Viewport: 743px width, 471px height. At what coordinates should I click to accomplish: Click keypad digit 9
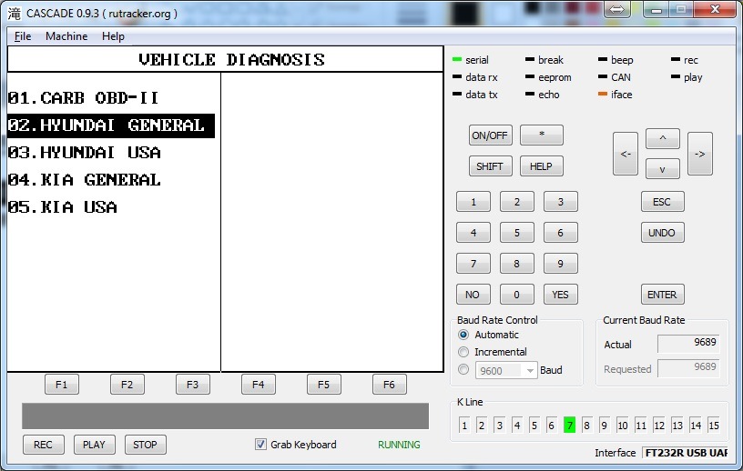tap(561, 264)
